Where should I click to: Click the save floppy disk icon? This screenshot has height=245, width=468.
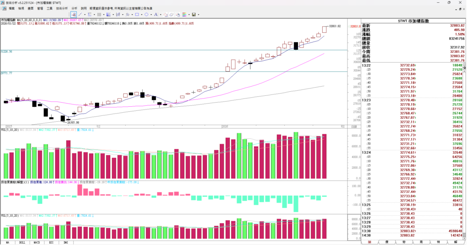tap(194, 15)
